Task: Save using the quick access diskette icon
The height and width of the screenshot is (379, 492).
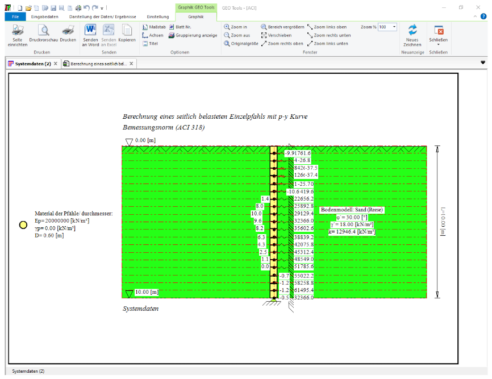Action: point(53,8)
